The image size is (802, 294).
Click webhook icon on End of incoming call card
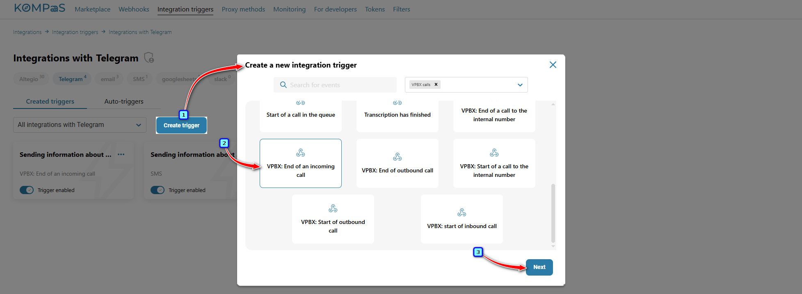301,153
